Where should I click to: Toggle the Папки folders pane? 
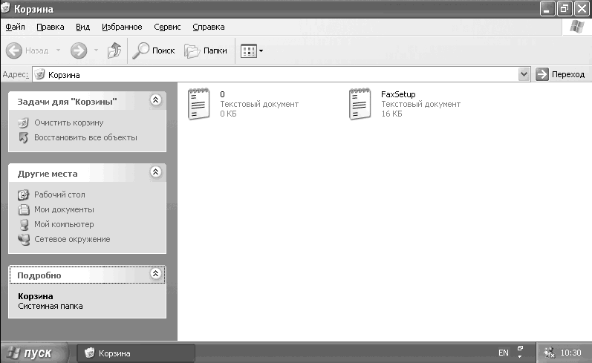pos(206,50)
